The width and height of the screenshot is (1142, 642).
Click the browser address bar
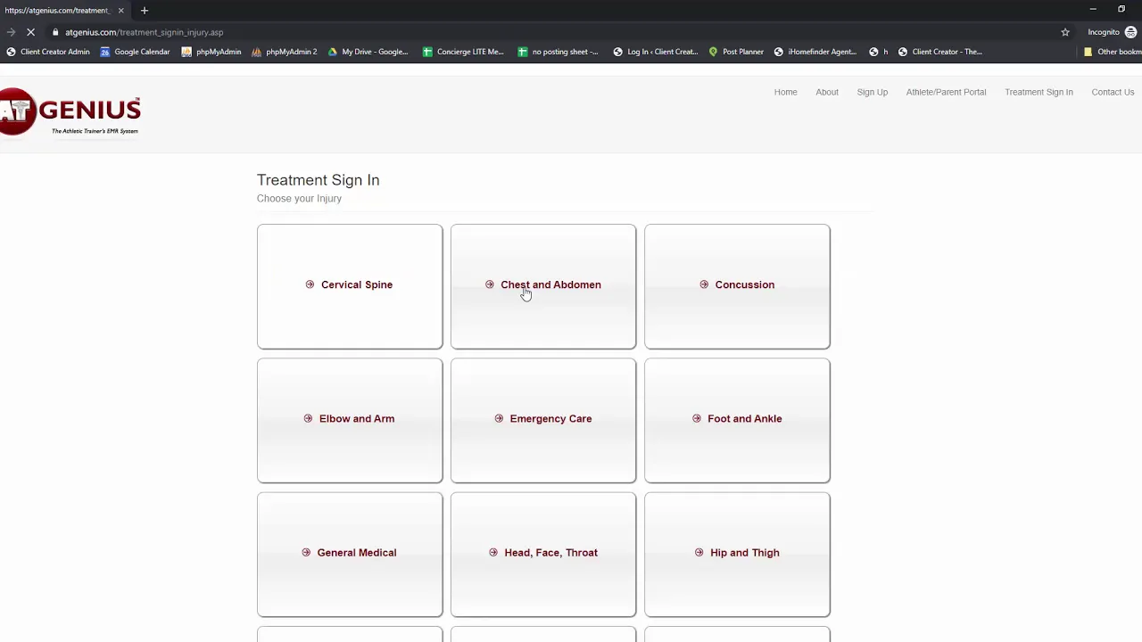(553, 32)
